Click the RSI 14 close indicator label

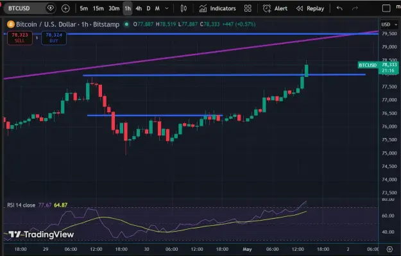(21, 205)
